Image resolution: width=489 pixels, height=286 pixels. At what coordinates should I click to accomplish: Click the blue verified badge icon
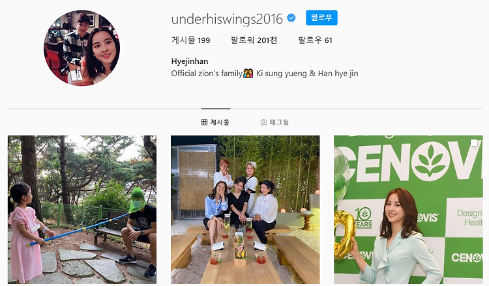(291, 18)
